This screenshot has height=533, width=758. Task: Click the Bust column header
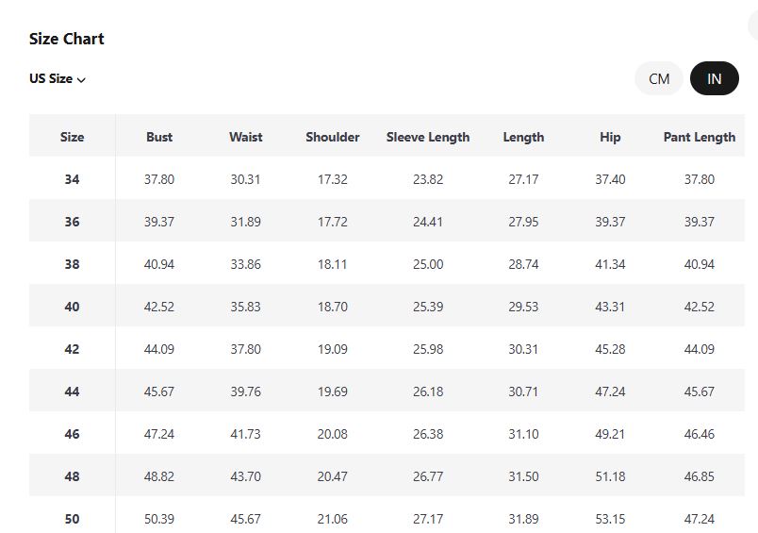[159, 137]
